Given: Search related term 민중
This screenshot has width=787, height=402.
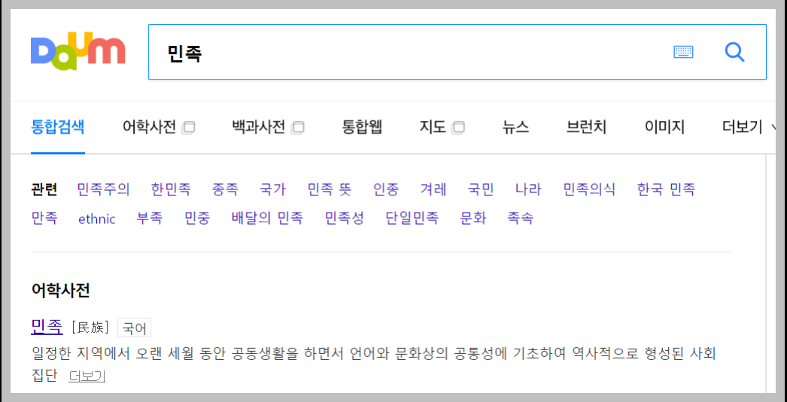Looking at the screenshot, I should point(197,219).
